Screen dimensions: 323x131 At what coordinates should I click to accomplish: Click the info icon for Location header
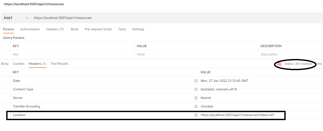pos(196,115)
